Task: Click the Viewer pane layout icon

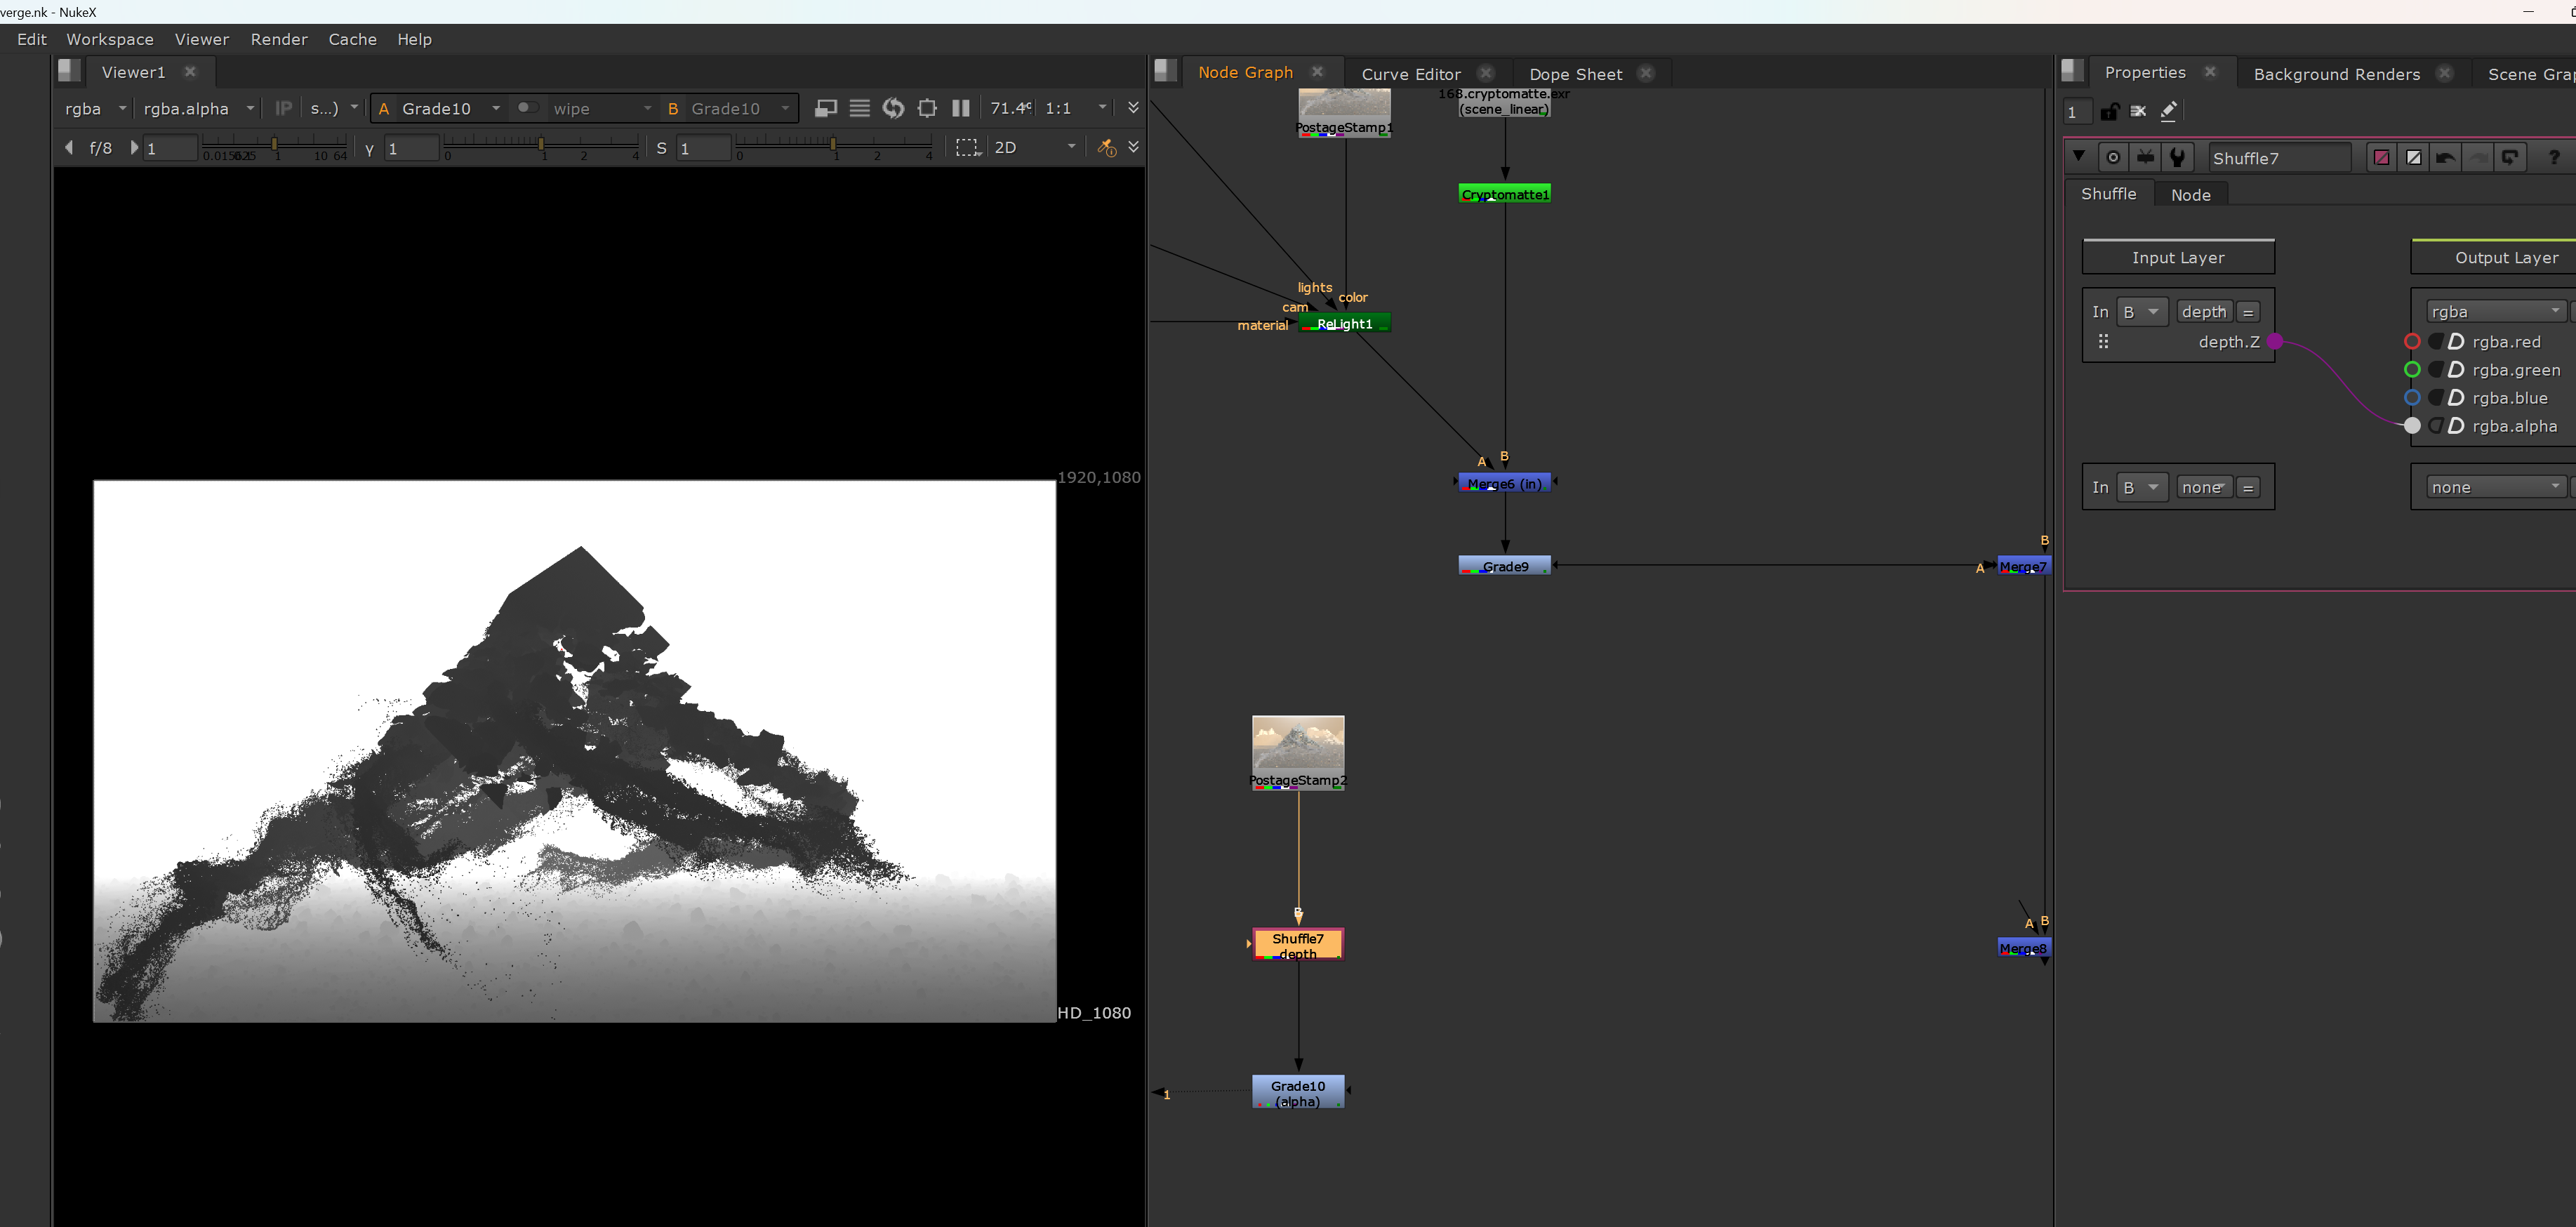Action: pyautogui.click(x=69, y=70)
